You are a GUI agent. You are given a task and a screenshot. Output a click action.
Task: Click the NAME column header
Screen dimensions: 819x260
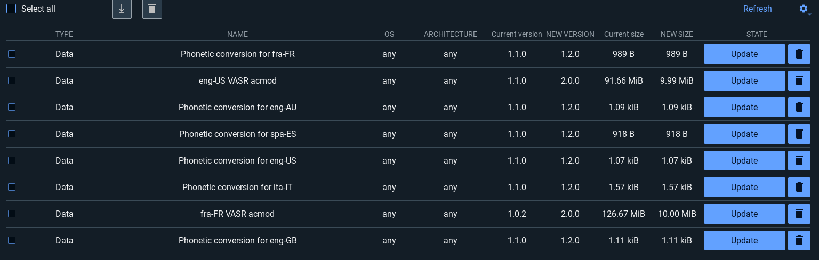[x=237, y=34]
